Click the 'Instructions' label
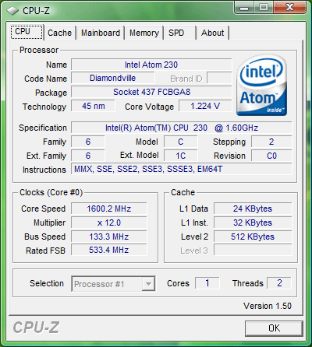The height and width of the screenshot is (347, 312). 44,170
